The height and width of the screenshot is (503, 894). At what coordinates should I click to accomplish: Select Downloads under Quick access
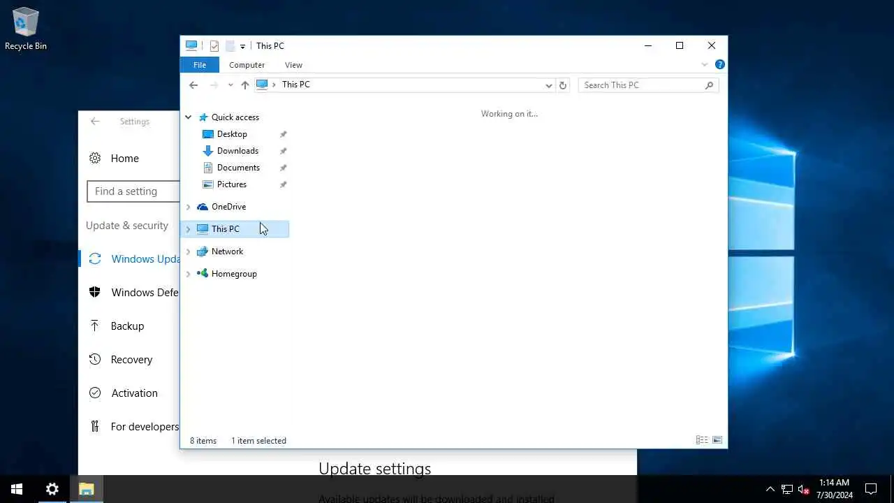click(x=237, y=151)
